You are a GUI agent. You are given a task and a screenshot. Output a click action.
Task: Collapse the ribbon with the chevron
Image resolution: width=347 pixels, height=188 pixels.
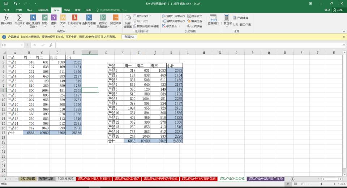344,31
